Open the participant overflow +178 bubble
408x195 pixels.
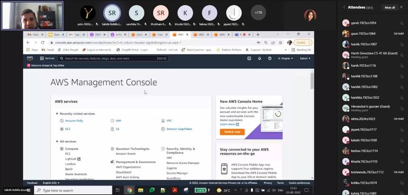pyautogui.click(x=258, y=13)
